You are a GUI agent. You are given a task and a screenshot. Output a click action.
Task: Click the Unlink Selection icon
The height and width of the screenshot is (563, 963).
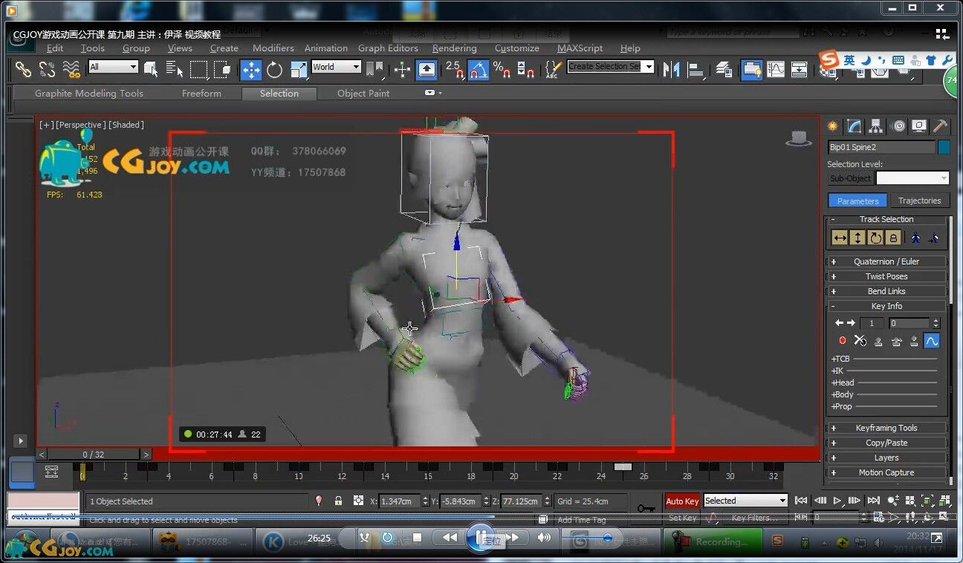point(47,69)
